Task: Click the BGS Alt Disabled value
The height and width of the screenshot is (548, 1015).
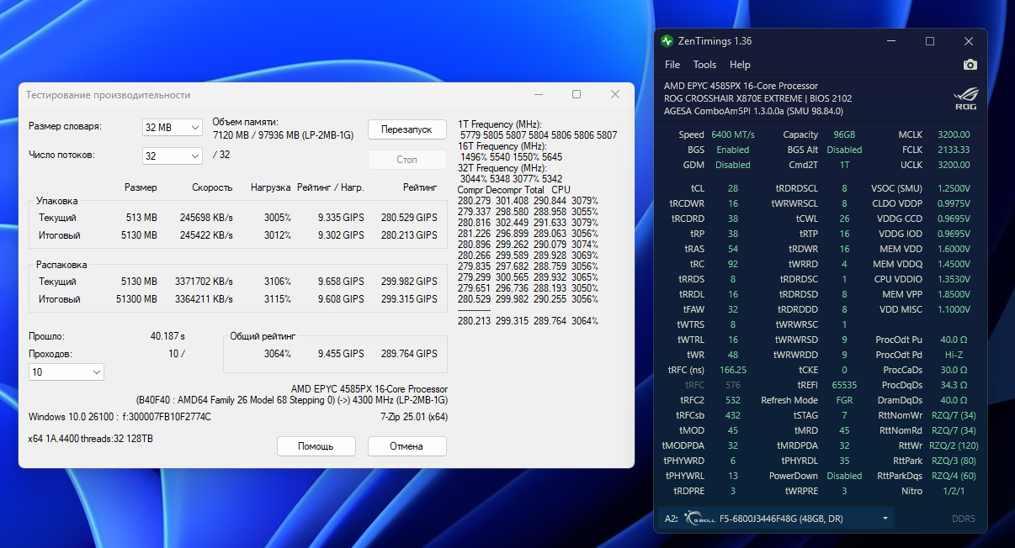Action: 844,150
